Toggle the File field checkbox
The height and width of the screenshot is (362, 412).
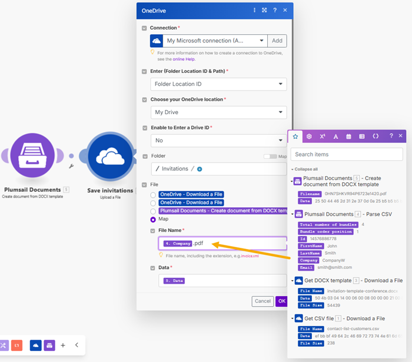tap(144, 185)
